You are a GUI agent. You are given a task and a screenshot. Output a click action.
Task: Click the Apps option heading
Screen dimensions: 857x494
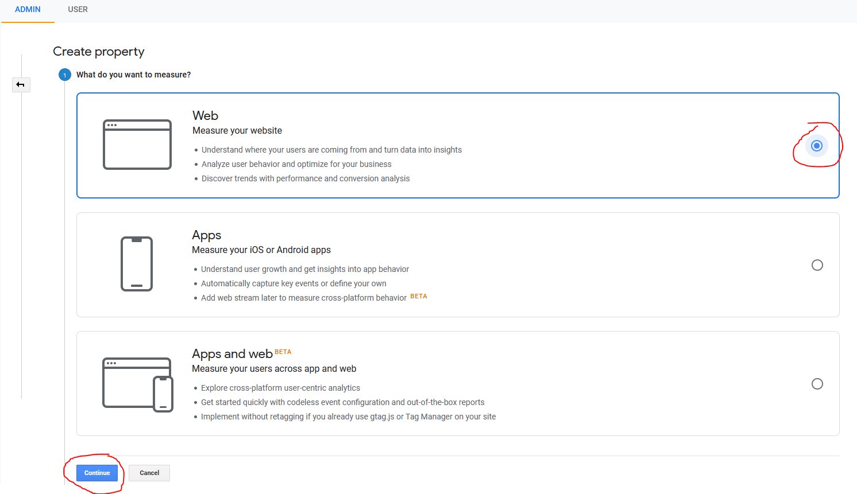coord(206,235)
